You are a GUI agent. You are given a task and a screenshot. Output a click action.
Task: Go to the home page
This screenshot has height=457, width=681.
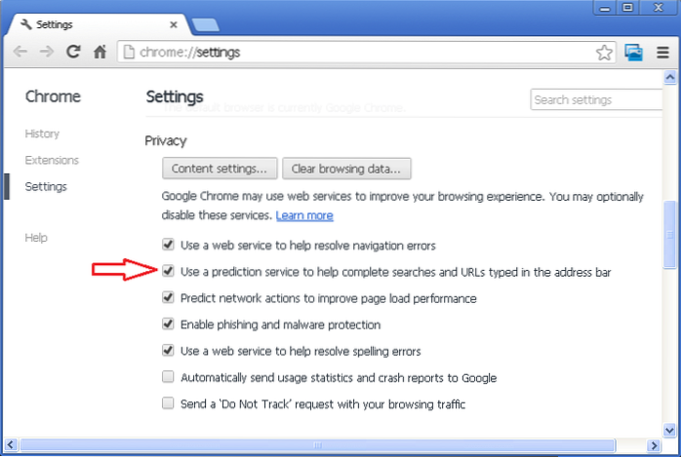click(99, 53)
